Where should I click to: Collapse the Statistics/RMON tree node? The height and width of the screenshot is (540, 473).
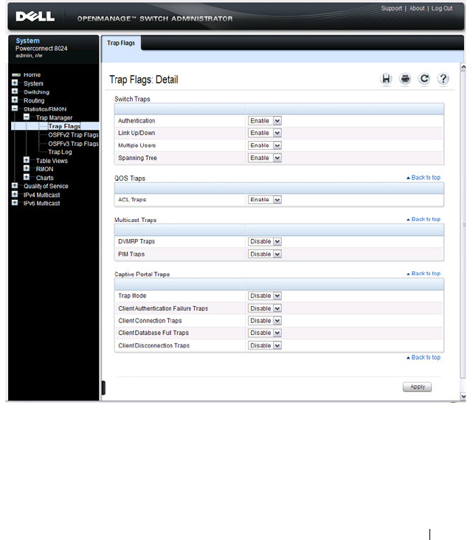tap(15, 109)
